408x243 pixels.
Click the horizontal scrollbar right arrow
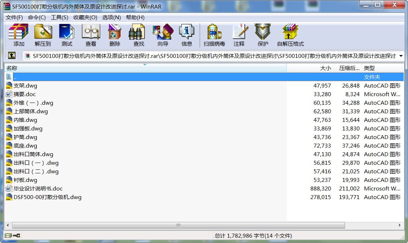click(401, 225)
